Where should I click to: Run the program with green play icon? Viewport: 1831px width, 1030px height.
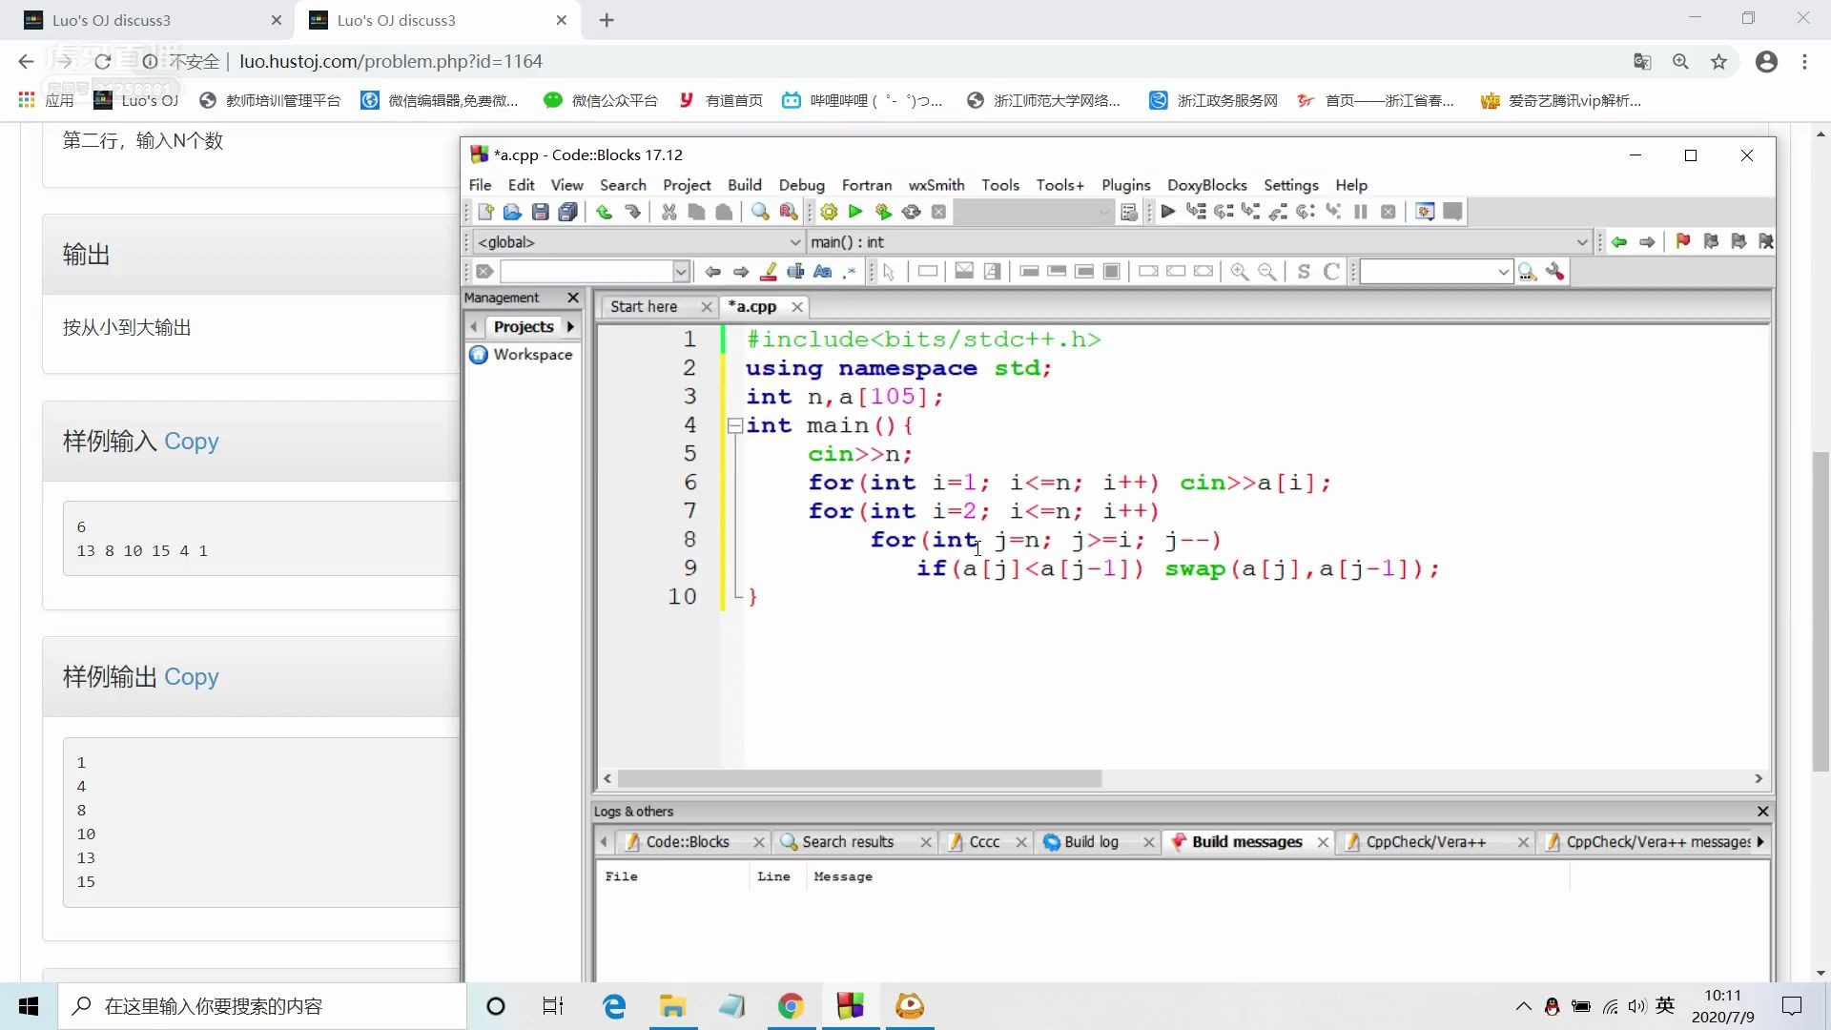coord(855,212)
